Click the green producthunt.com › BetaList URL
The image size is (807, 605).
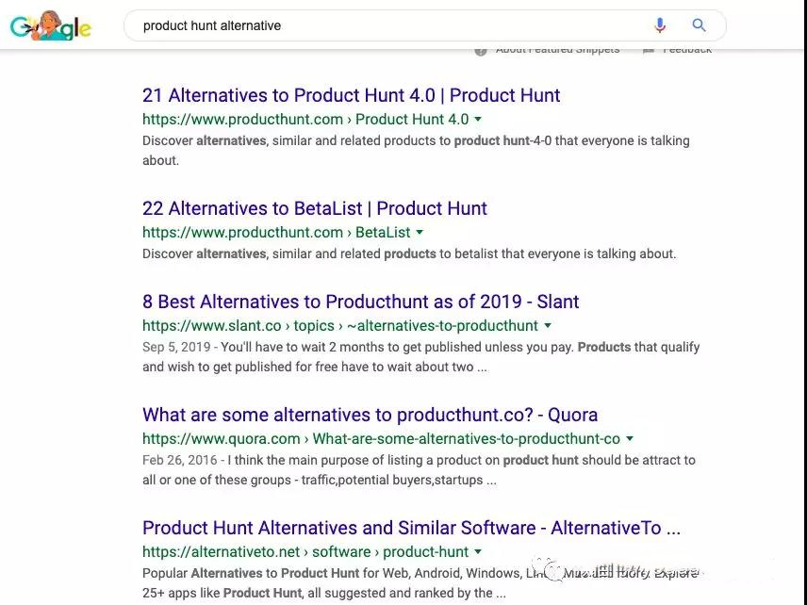276,233
